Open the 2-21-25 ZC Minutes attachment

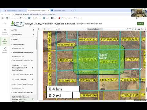(x=19, y=79)
